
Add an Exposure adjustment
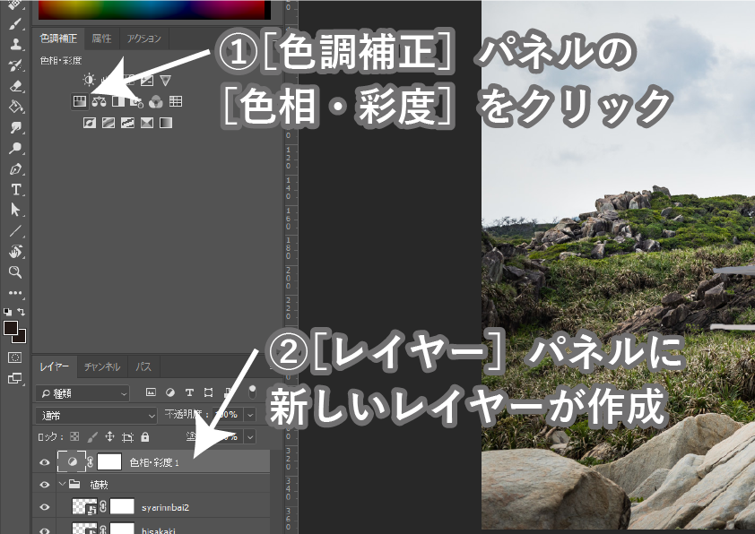[x=147, y=80]
